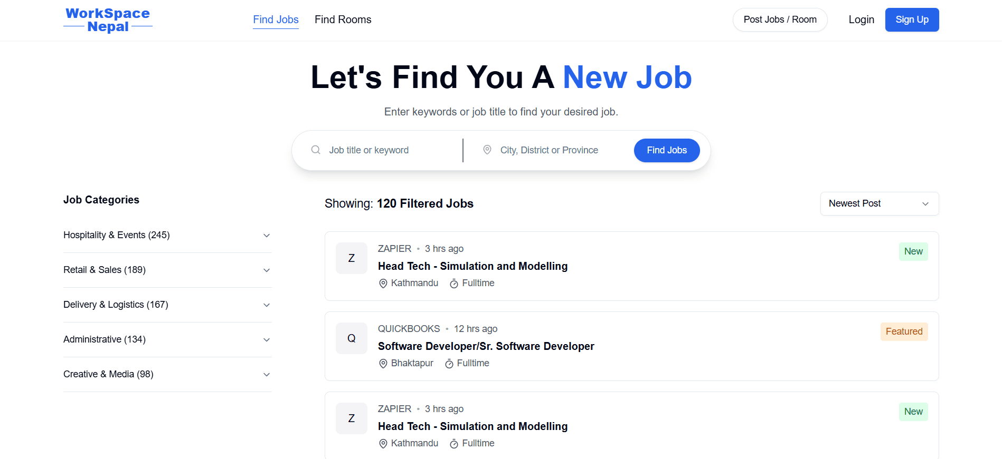Screen dimensions: 1002x459
Task: Expand the Administrative category chevron
Action: 267,340
